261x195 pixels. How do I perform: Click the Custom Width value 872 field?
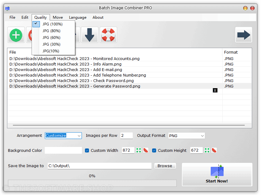point(128,150)
